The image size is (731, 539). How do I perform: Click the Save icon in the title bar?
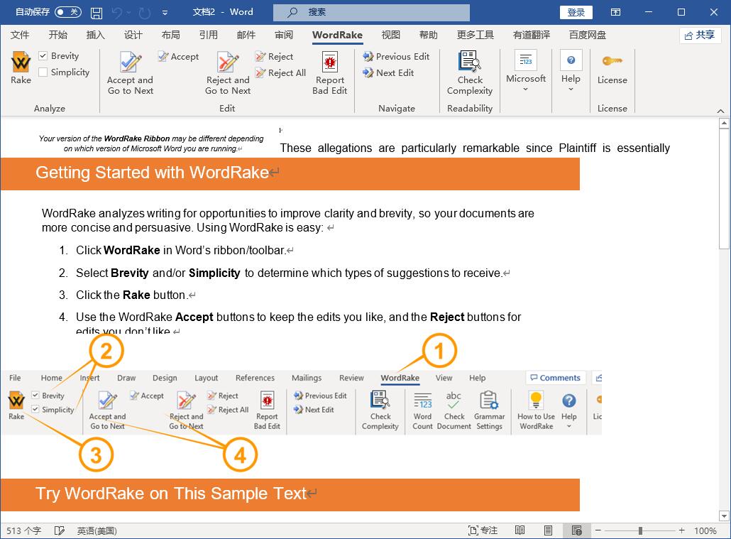click(97, 13)
